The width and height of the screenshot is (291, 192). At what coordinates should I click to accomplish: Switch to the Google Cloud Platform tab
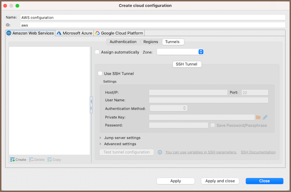[119, 33]
